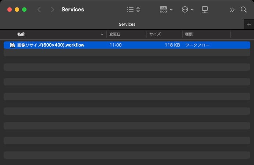Open the group-by grid dropdown

pos(166,10)
